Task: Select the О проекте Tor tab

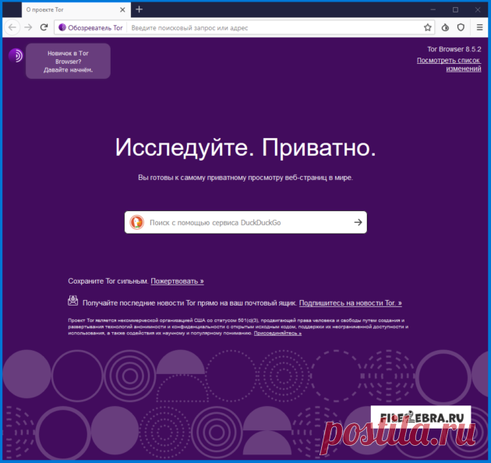Action: [x=76, y=9]
